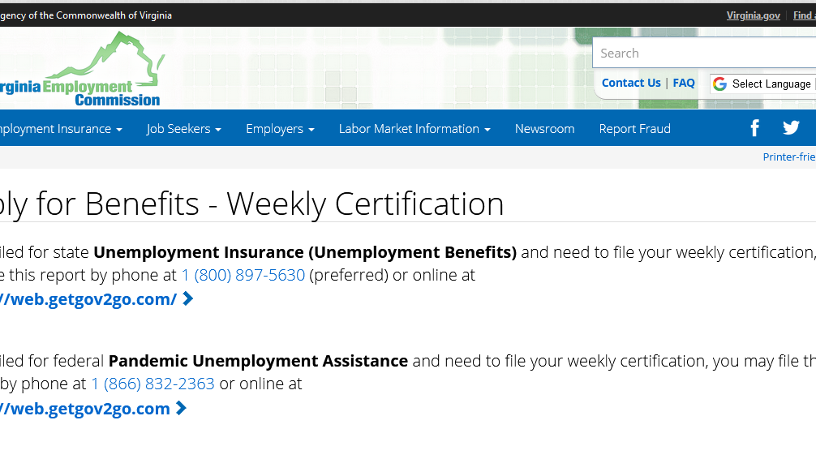Open the Printer-friendly link
Viewport: 816px width, 459px height.
[x=789, y=157]
